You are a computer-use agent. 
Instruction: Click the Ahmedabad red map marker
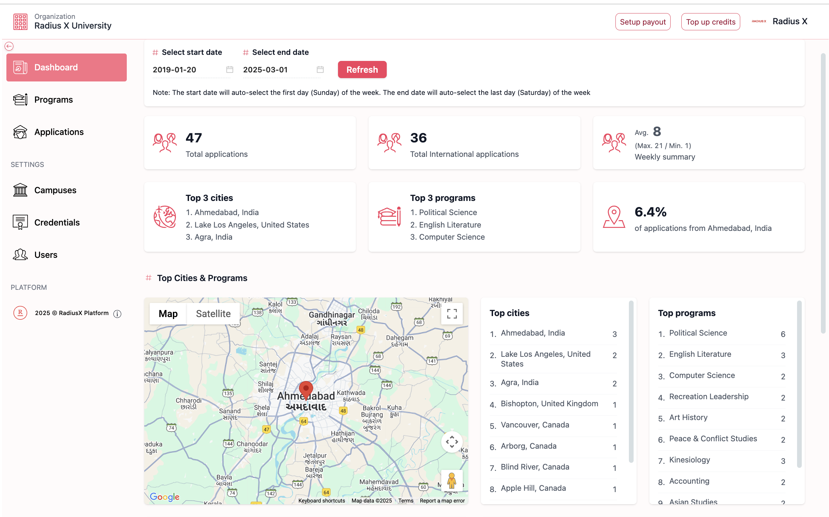[306, 389]
